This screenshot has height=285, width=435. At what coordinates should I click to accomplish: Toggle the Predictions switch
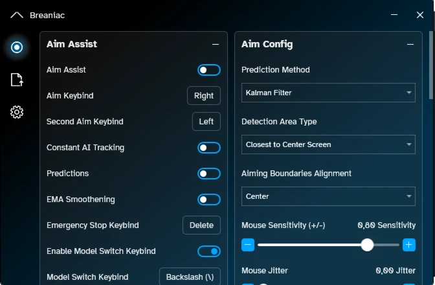209,174
